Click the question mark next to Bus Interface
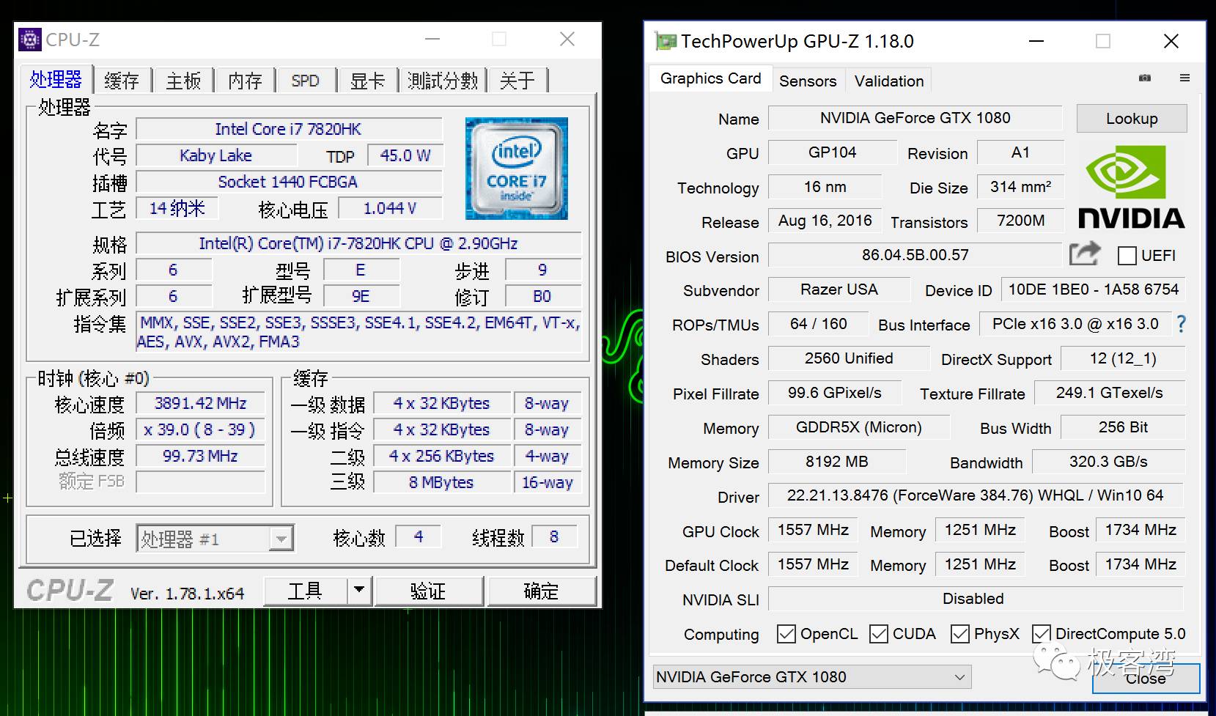The height and width of the screenshot is (716, 1216). [x=1182, y=323]
